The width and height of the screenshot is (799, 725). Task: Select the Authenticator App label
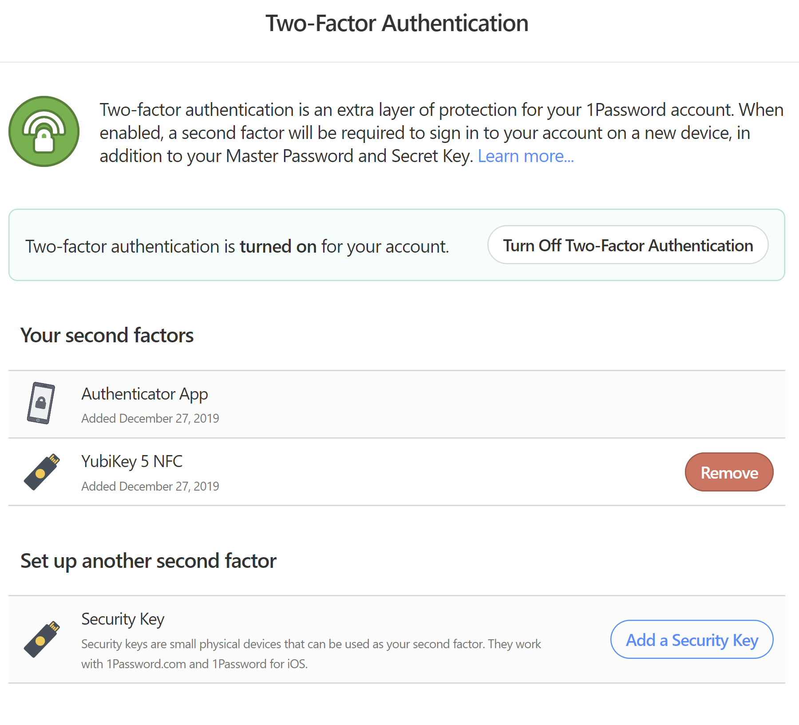(x=145, y=394)
